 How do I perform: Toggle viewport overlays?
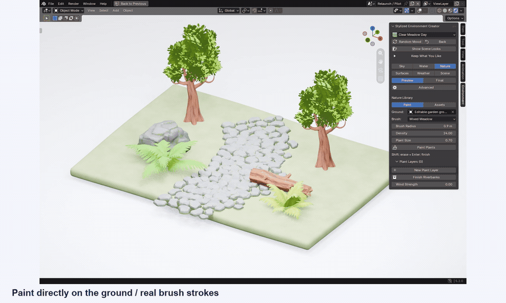coord(421,11)
